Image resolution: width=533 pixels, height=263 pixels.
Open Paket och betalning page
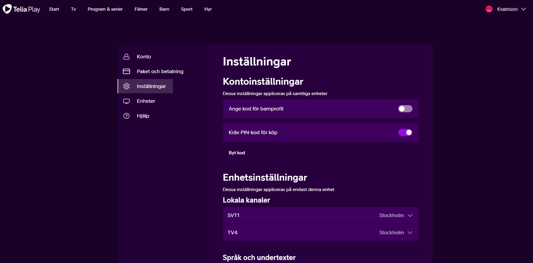pos(160,71)
